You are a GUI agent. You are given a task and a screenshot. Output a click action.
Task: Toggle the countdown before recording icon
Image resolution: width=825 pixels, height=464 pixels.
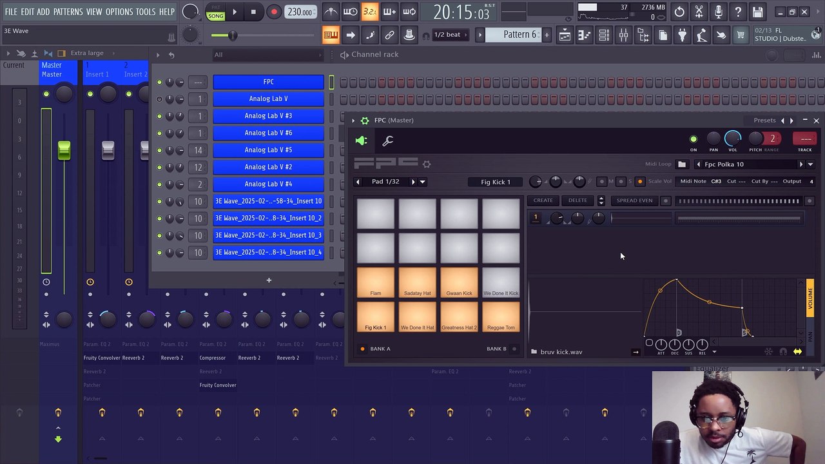[x=370, y=12]
